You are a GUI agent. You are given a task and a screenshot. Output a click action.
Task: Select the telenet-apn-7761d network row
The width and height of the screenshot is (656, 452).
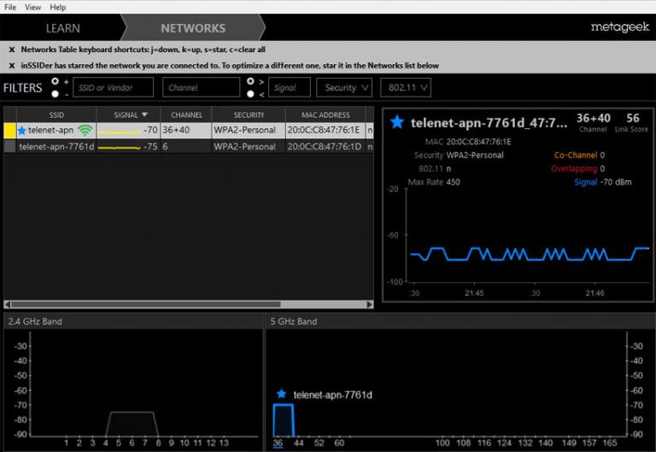click(56, 146)
